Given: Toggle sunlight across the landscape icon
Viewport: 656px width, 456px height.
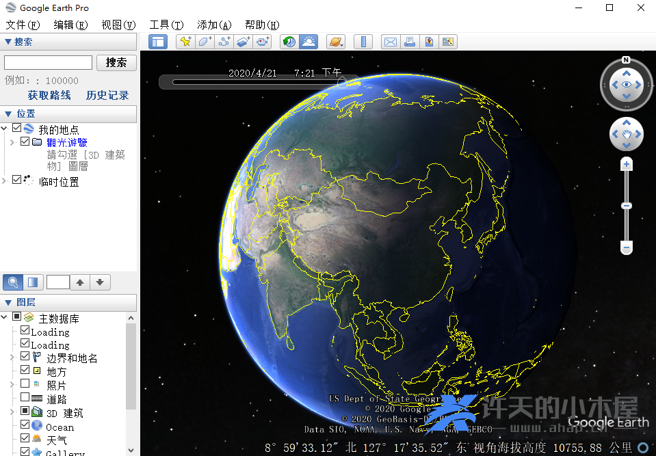Looking at the screenshot, I should (x=309, y=42).
